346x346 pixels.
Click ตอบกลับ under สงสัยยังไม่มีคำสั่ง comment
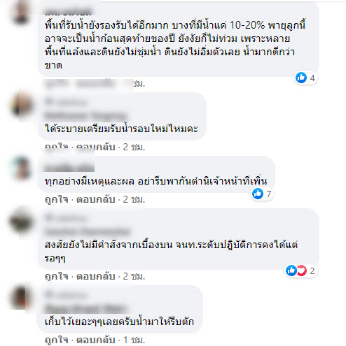click(96, 276)
